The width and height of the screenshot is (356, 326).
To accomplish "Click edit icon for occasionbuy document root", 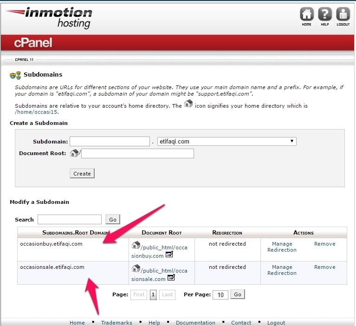I will coord(169,255).
